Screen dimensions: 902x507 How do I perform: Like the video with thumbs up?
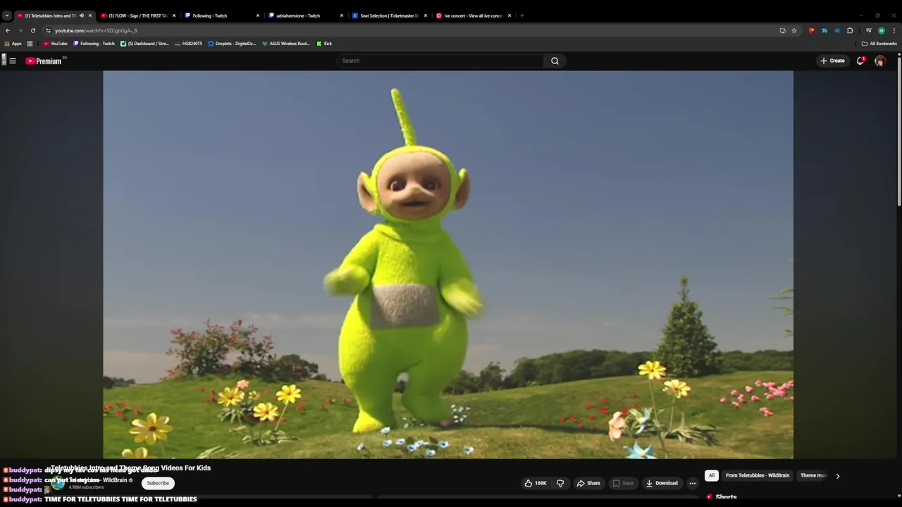[536, 483]
